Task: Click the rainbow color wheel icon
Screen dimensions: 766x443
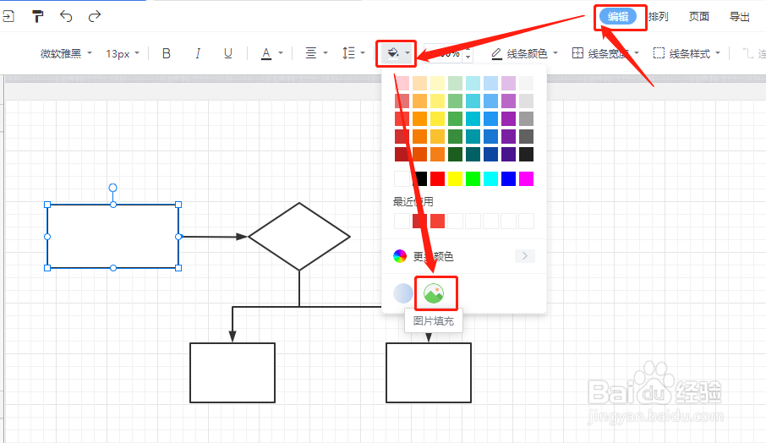Action: 400,256
